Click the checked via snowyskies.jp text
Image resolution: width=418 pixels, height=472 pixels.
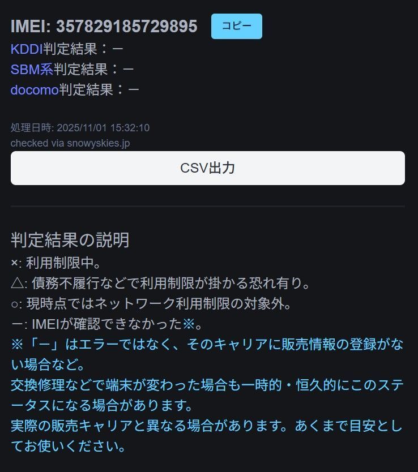click(x=70, y=143)
